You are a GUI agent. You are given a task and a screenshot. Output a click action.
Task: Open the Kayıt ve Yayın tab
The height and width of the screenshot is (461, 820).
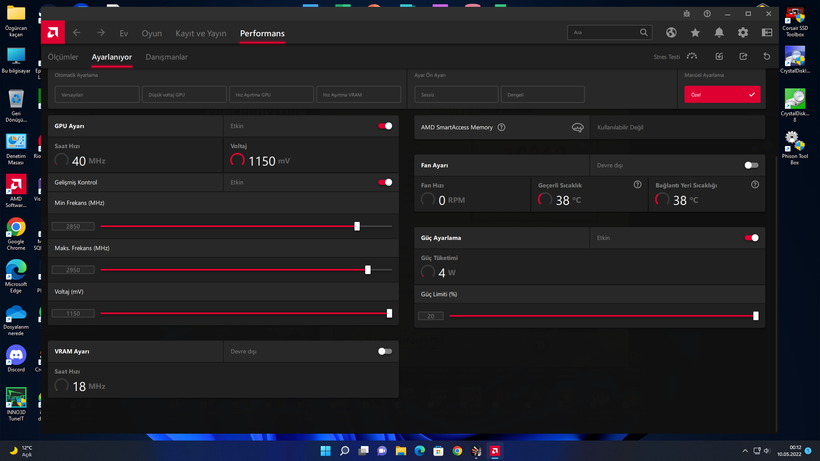(201, 33)
